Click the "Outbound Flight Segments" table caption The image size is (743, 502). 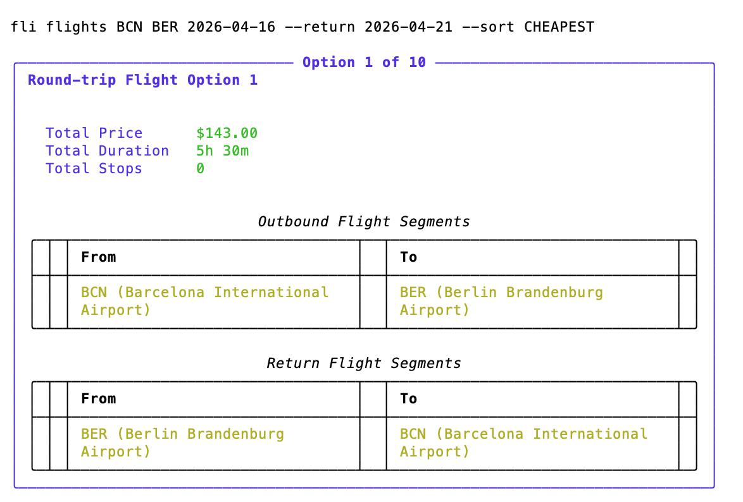pyautogui.click(x=364, y=221)
